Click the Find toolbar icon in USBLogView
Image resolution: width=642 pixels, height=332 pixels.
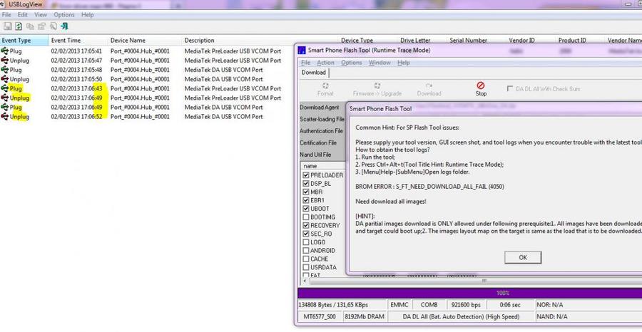(53, 26)
